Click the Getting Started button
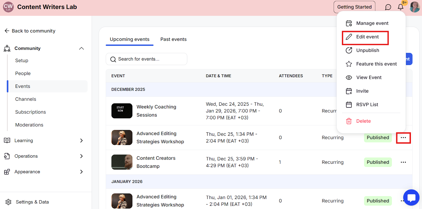 click(x=354, y=7)
